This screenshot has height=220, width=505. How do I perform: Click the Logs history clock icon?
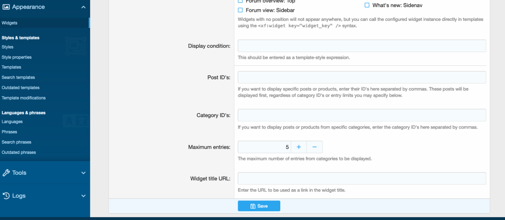click(6, 196)
